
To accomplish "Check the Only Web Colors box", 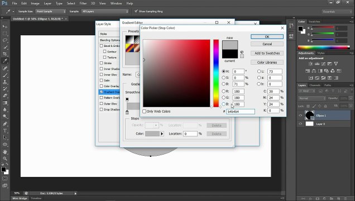I will point(144,111).
